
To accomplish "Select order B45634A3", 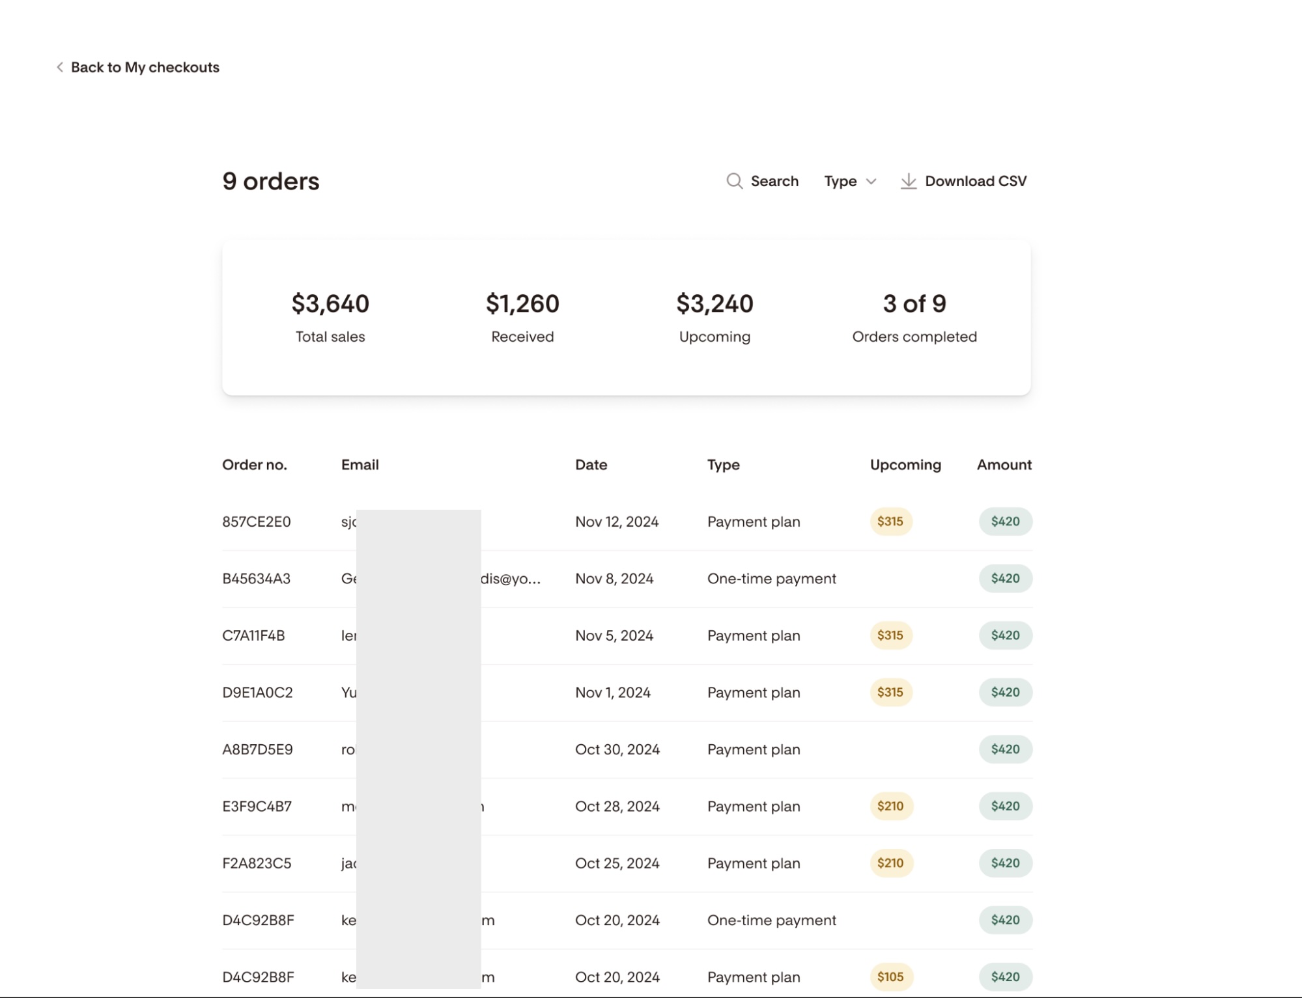I will point(256,579).
